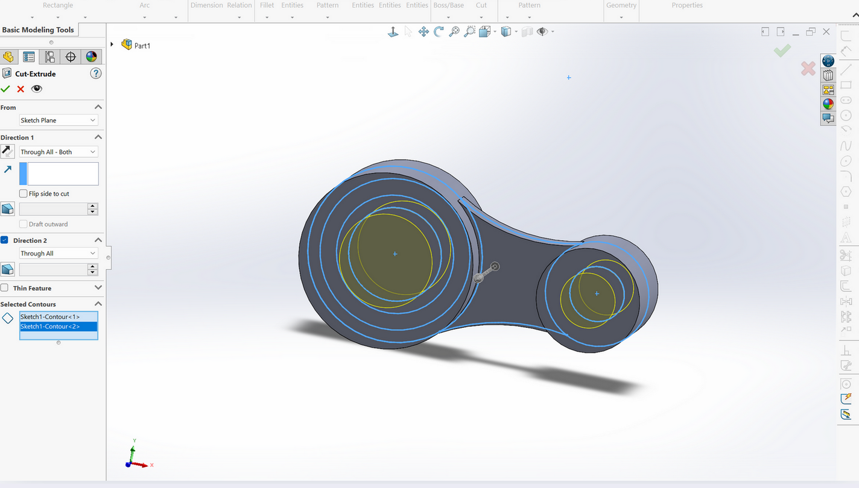Click the Normal To view icon

tap(393, 32)
